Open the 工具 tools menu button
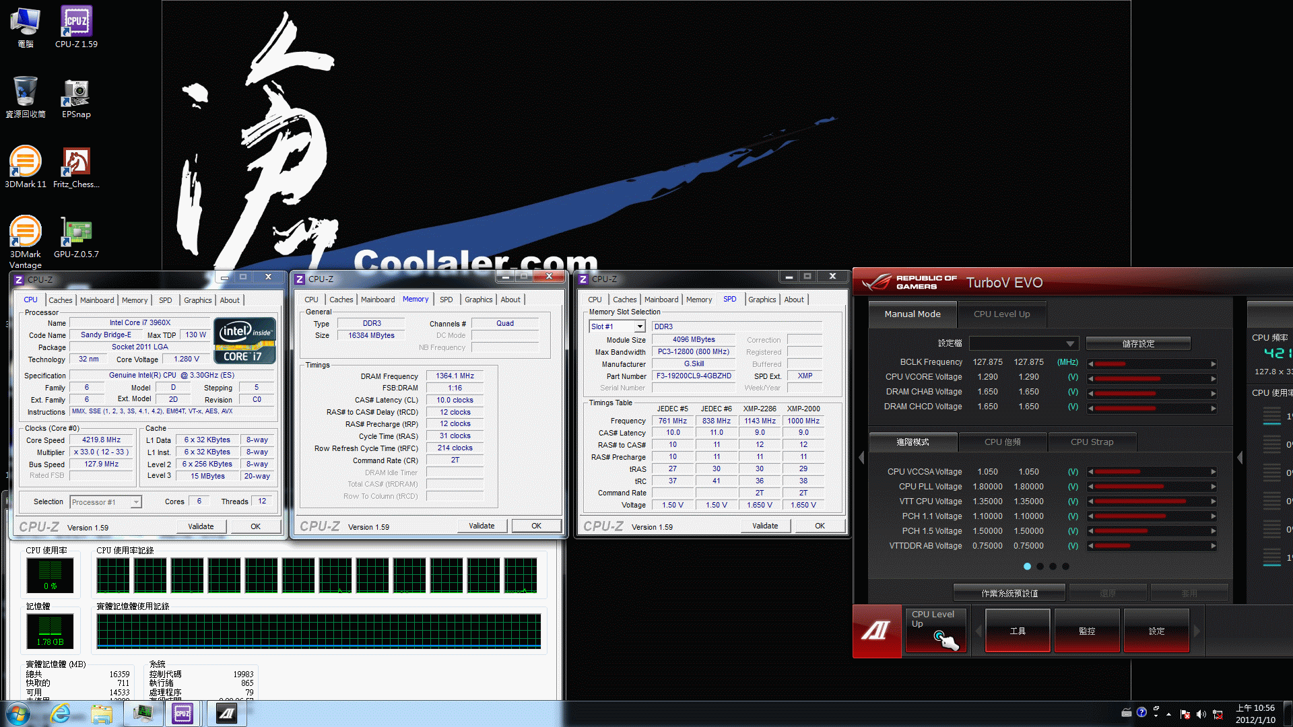Viewport: 1293px width, 727px height. click(x=1018, y=631)
